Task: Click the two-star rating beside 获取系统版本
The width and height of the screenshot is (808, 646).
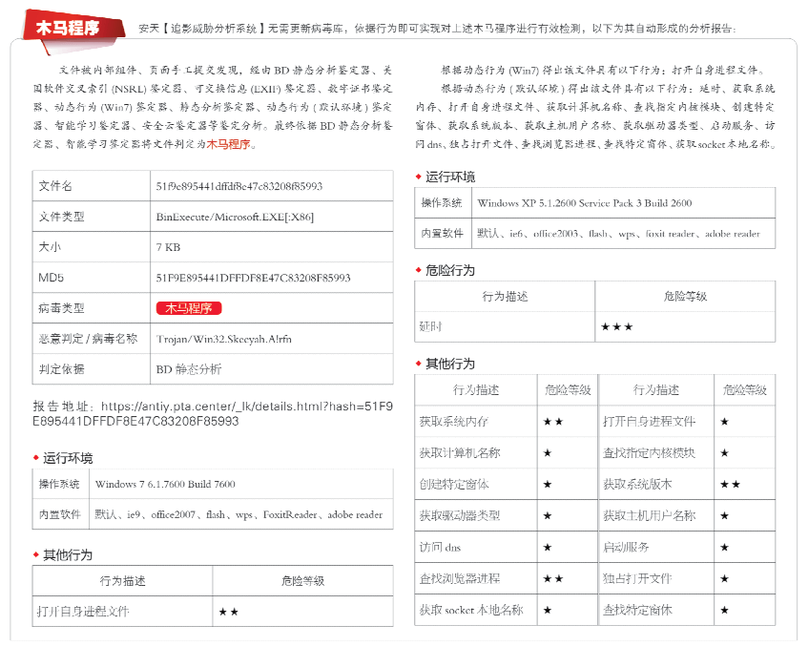Action: click(730, 484)
